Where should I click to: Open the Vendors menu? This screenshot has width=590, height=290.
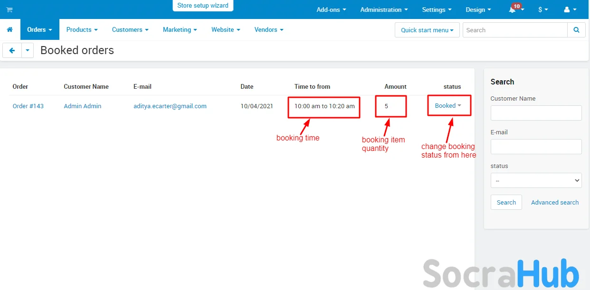click(268, 29)
